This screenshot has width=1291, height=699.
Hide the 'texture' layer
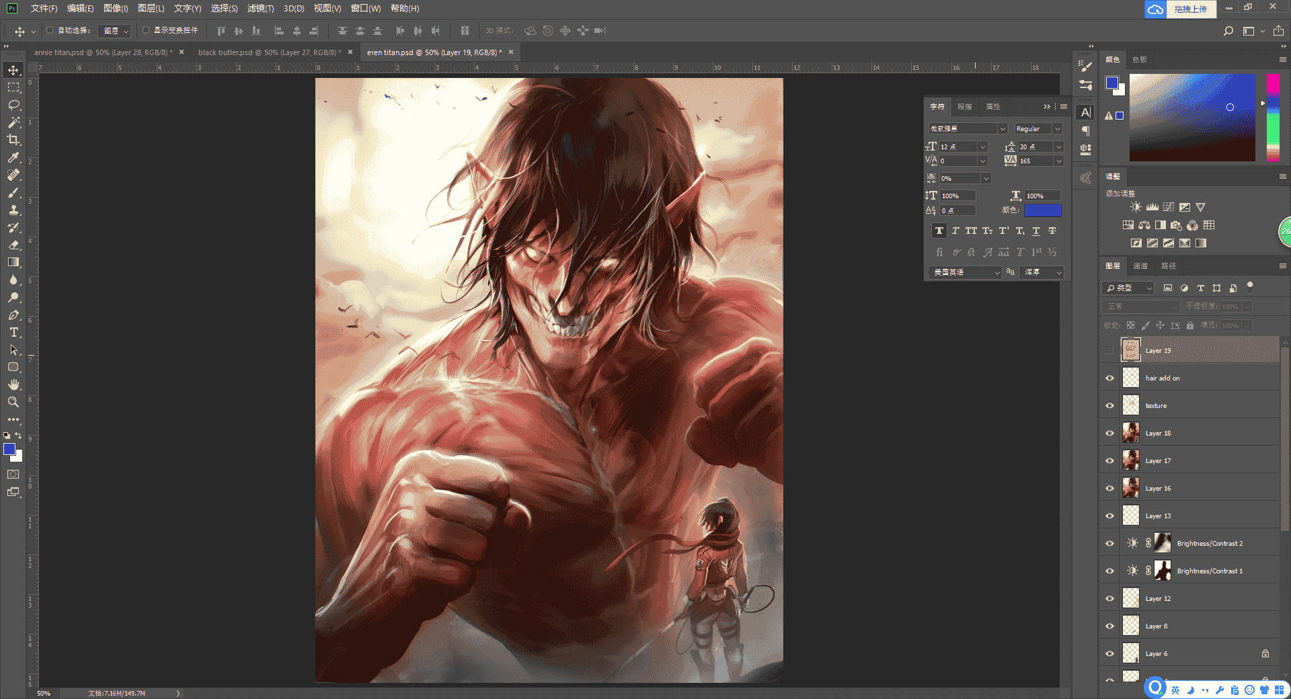click(x=1109, y=406)
